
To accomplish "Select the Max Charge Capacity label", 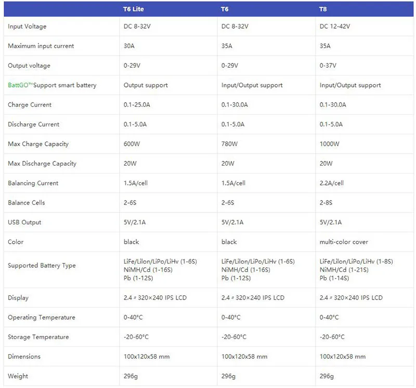I will click(x=38, y=144).
